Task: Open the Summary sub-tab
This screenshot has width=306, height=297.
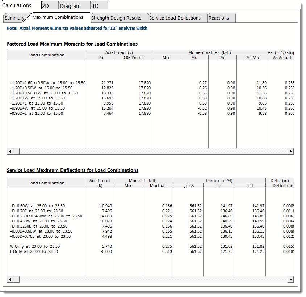Action: click(14, 18)
